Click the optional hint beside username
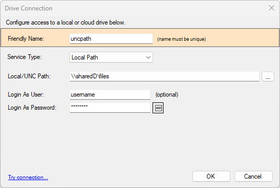 tap(167, 95)
